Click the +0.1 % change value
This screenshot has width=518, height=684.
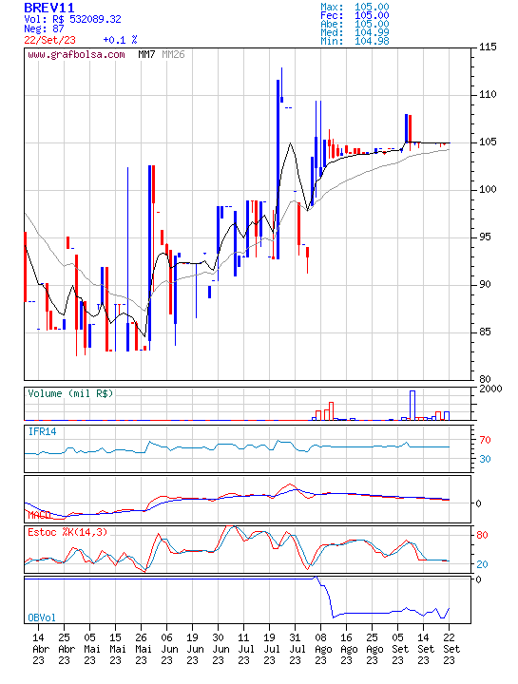pyautogui.click(x=120, y=40)
